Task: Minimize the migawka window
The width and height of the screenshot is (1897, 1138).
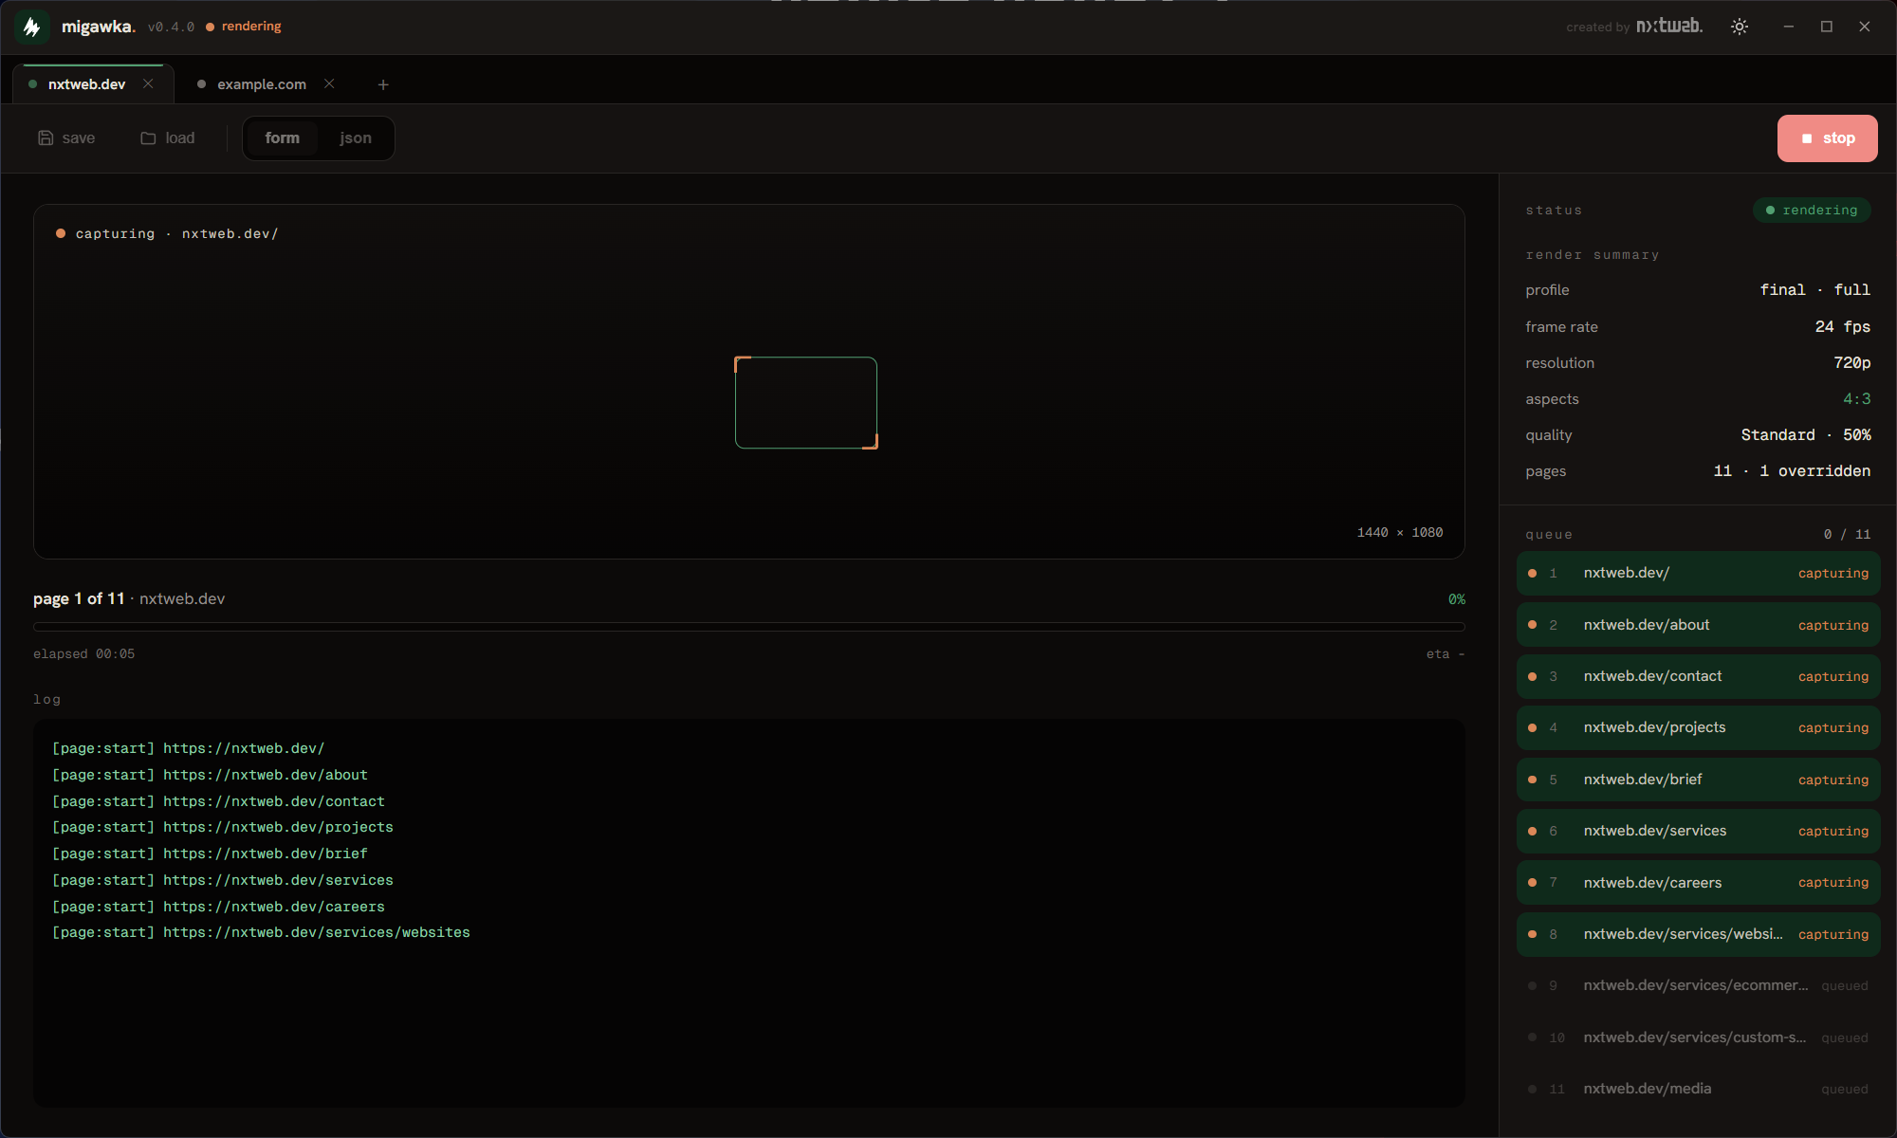Action: [x=1789, y=27]
